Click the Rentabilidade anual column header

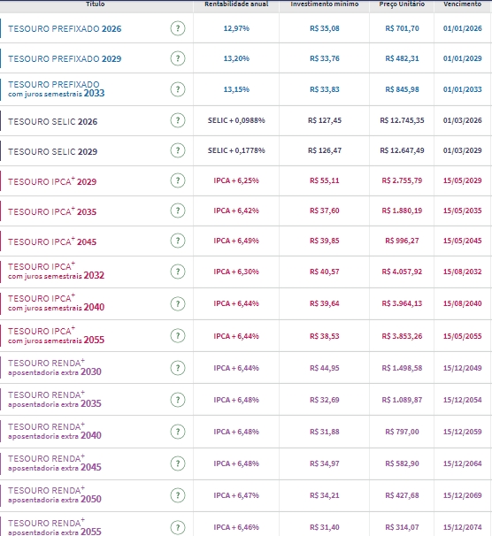point(236,4)
